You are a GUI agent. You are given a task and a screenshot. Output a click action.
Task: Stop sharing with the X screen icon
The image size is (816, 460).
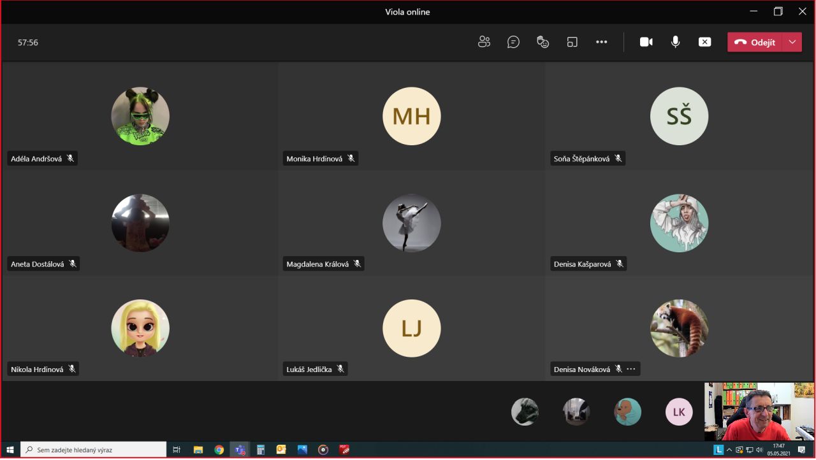[x=704, y=42]
